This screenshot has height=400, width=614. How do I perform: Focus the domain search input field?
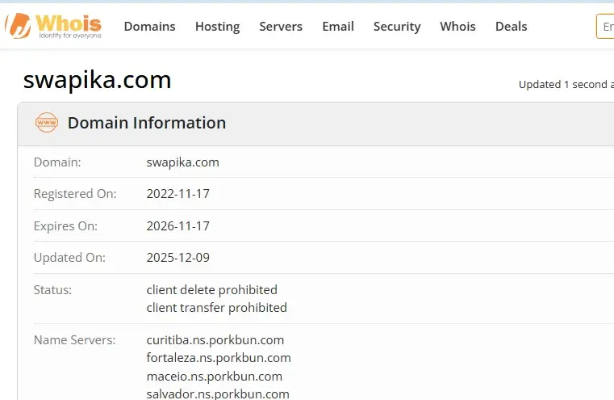pyautogui.click(x=605, y=27)
